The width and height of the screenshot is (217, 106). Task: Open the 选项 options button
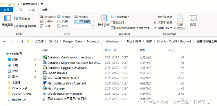[193, 21]
